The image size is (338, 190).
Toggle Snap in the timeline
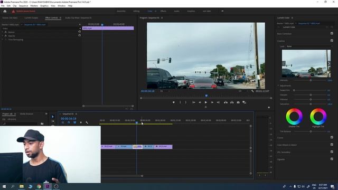(x=69, y=122)
